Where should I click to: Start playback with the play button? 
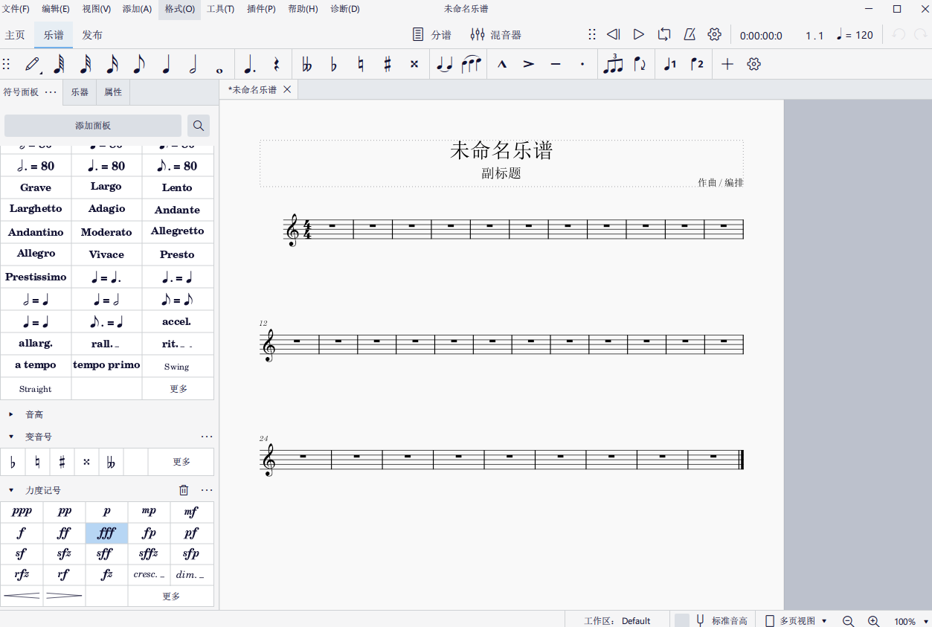point(637,34)
